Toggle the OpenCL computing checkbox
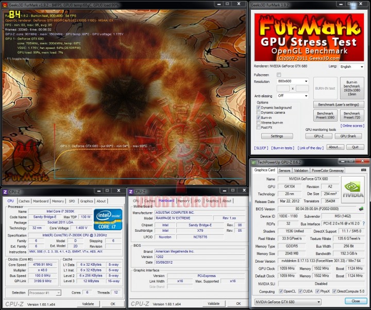 (x=281, y=291)
